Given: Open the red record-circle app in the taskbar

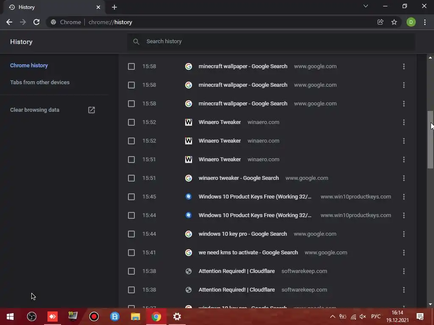Looking at the screenshot, I should coord(94,317).
